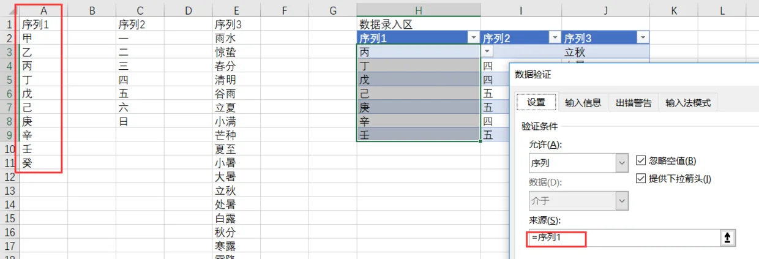Click the cell containing 白露
Screen dimensions: 759x259
pos(236,219)
